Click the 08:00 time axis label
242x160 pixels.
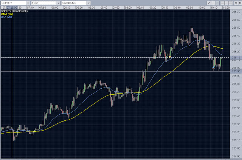click(x=55, y=8)
